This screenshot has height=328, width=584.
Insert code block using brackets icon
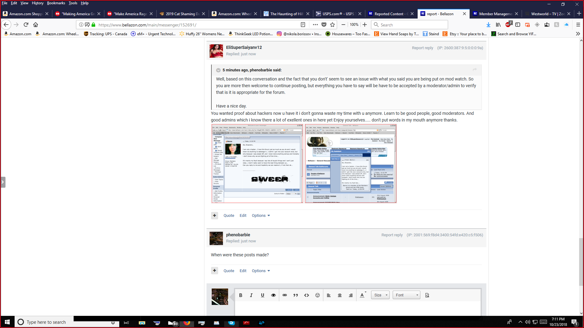point(307,295)
